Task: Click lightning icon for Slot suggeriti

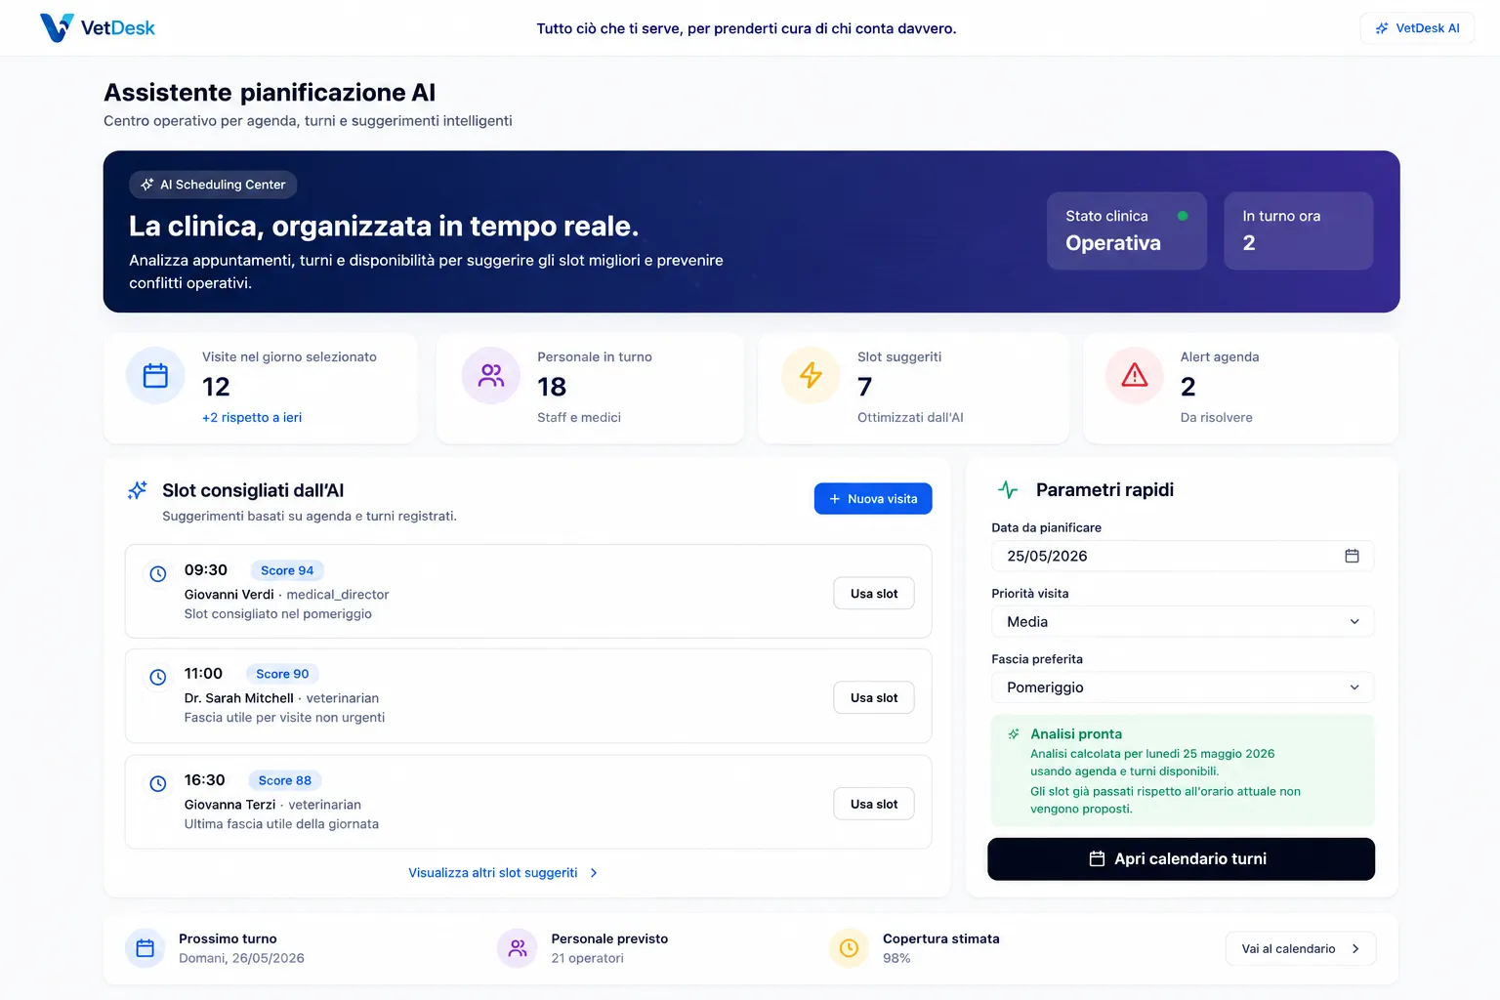Action: click(811, 375)
